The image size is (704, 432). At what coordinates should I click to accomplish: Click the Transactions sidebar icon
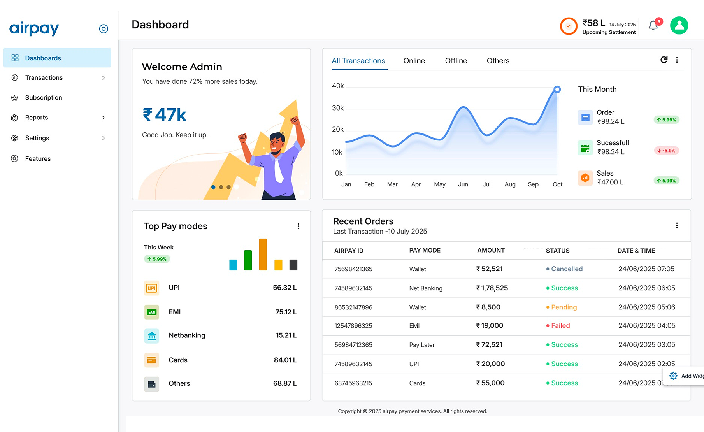coord(15,77)
